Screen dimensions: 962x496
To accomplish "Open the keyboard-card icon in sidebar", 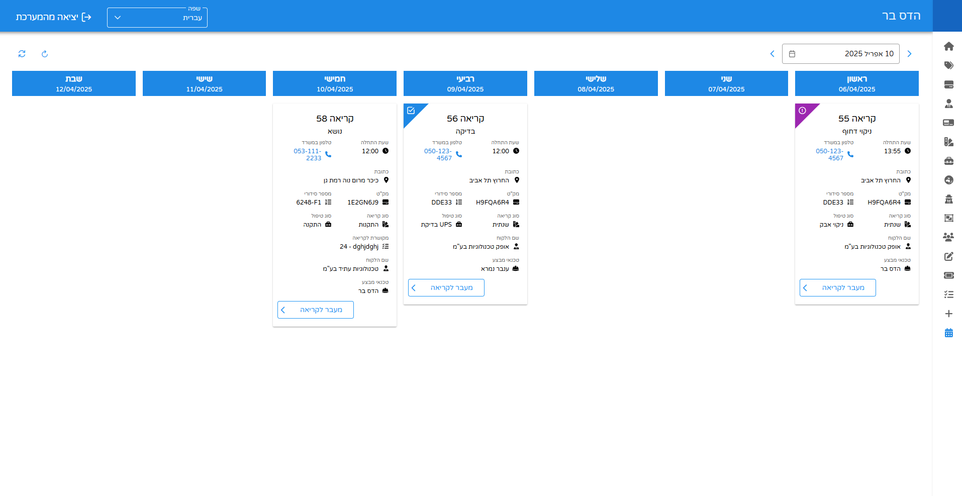I will 948,123.
